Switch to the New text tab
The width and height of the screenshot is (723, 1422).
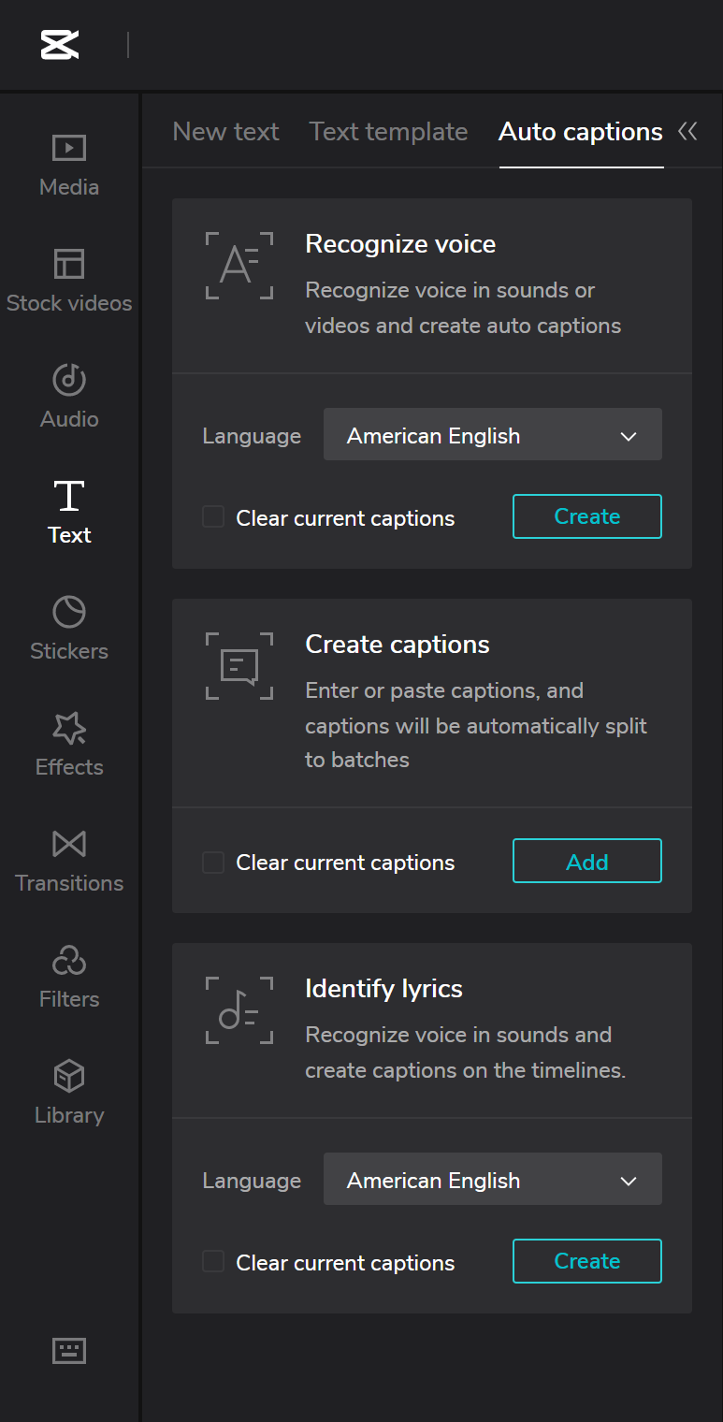tap(225, 132)
